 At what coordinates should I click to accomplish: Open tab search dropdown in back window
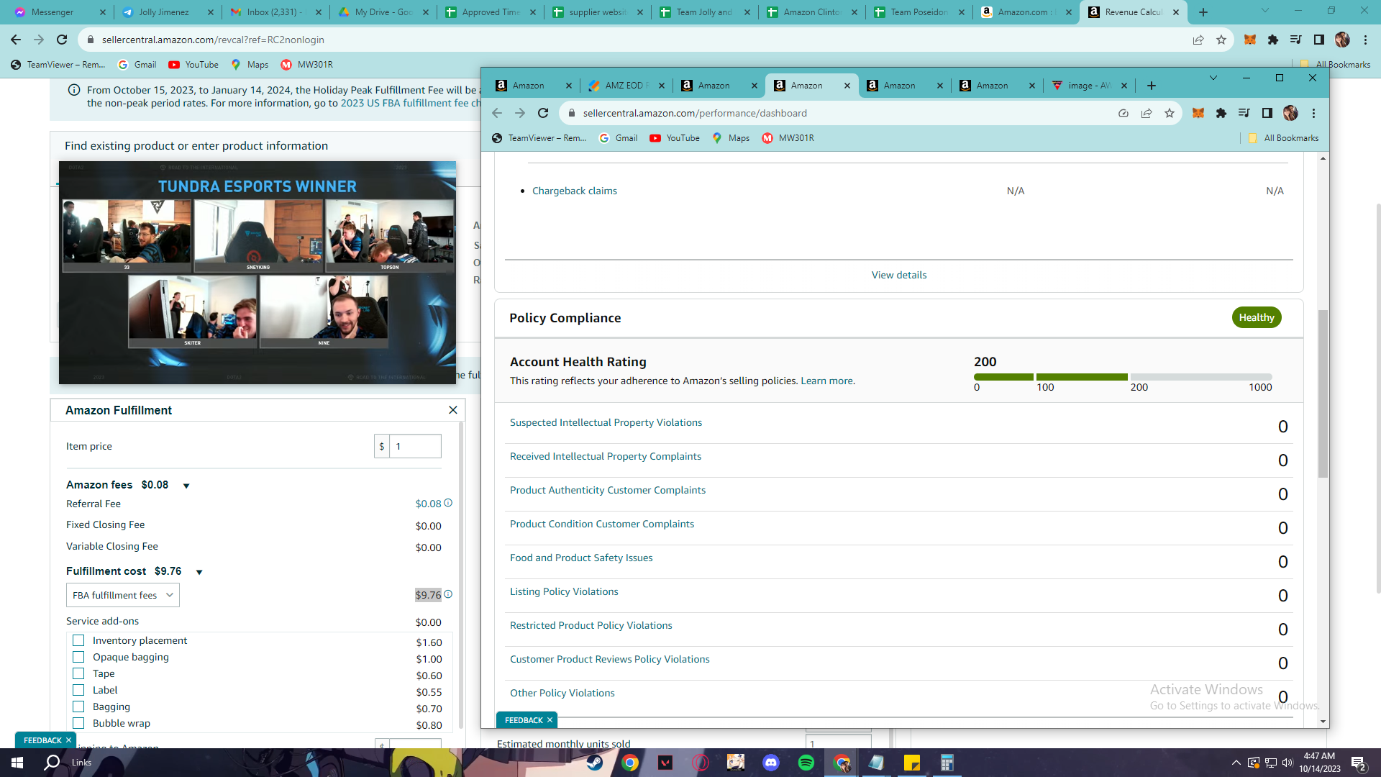[1265, 11]
